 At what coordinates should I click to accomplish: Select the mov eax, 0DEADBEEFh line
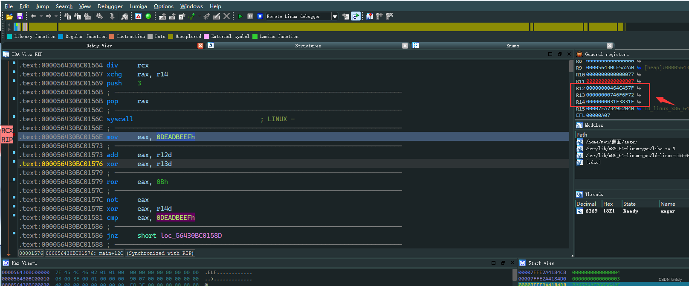point(294,137)
